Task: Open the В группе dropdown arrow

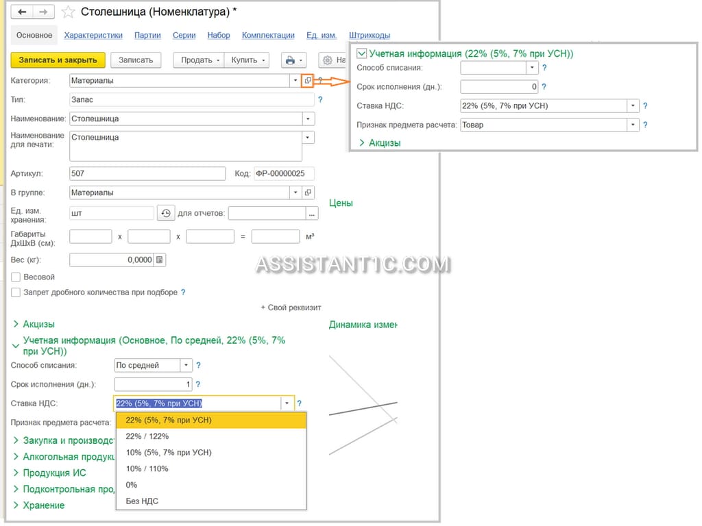Action: coord(295,192)
